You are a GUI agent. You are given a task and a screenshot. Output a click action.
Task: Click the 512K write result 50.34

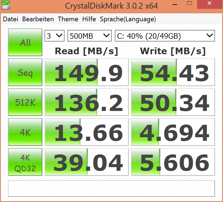coord(173,102)
